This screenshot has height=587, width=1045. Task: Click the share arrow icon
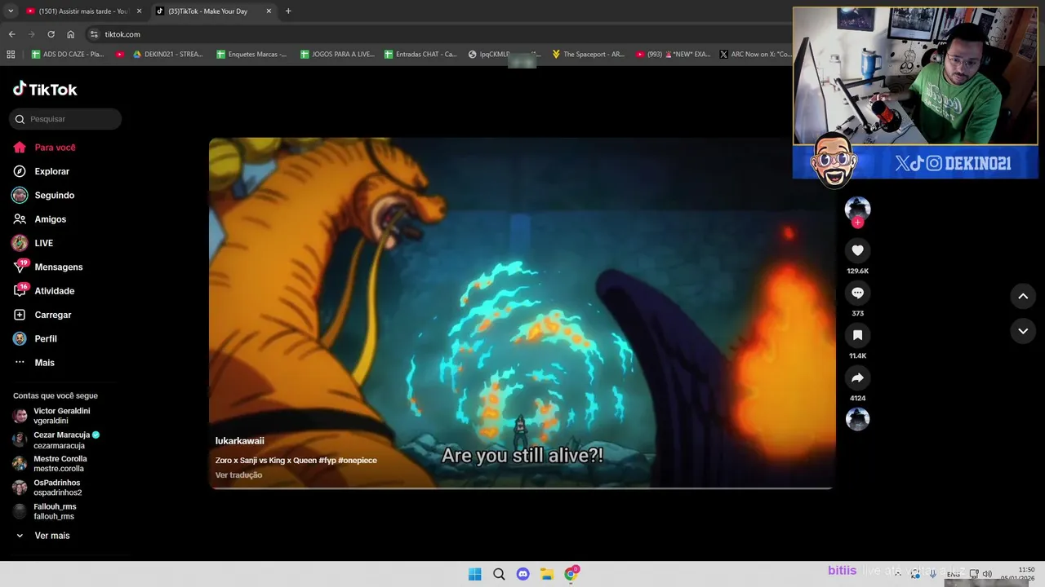pos(857,377)
